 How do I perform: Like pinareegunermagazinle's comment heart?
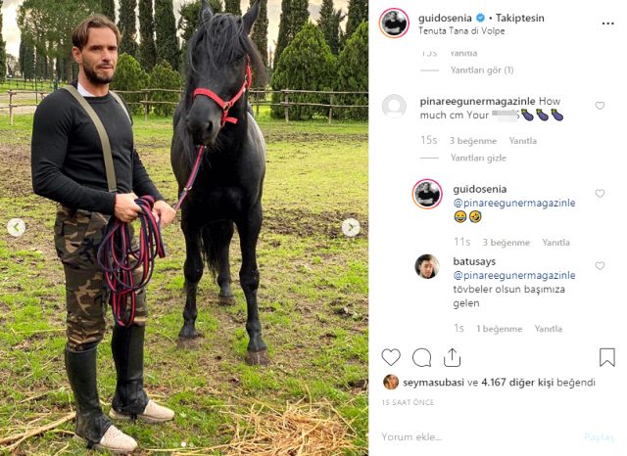pyautogui.click(x=600, y=106)
